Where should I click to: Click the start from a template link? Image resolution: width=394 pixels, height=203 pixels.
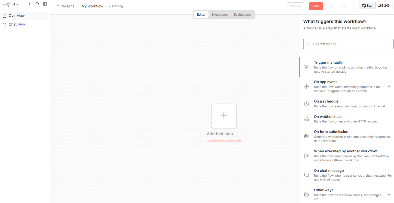(x=224, y=140)
